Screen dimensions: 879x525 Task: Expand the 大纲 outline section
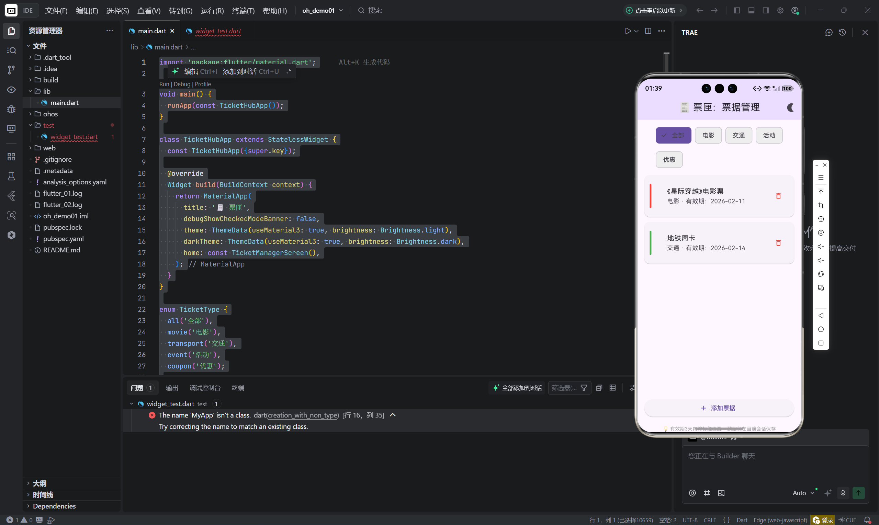click(39, 483)
